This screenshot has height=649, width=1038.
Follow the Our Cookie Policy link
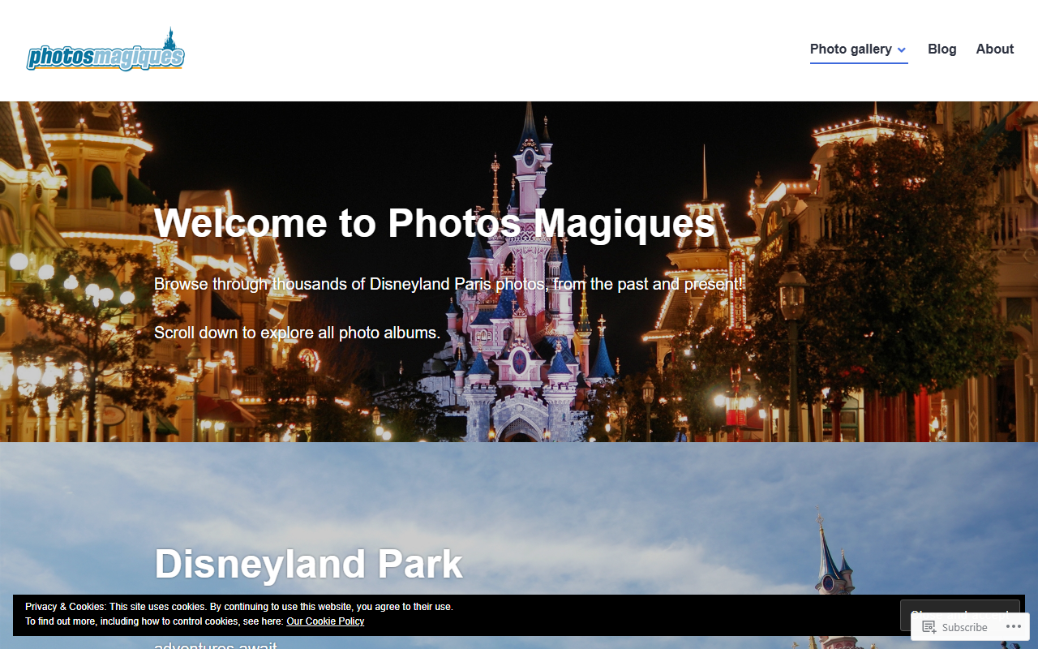(325, 621)
